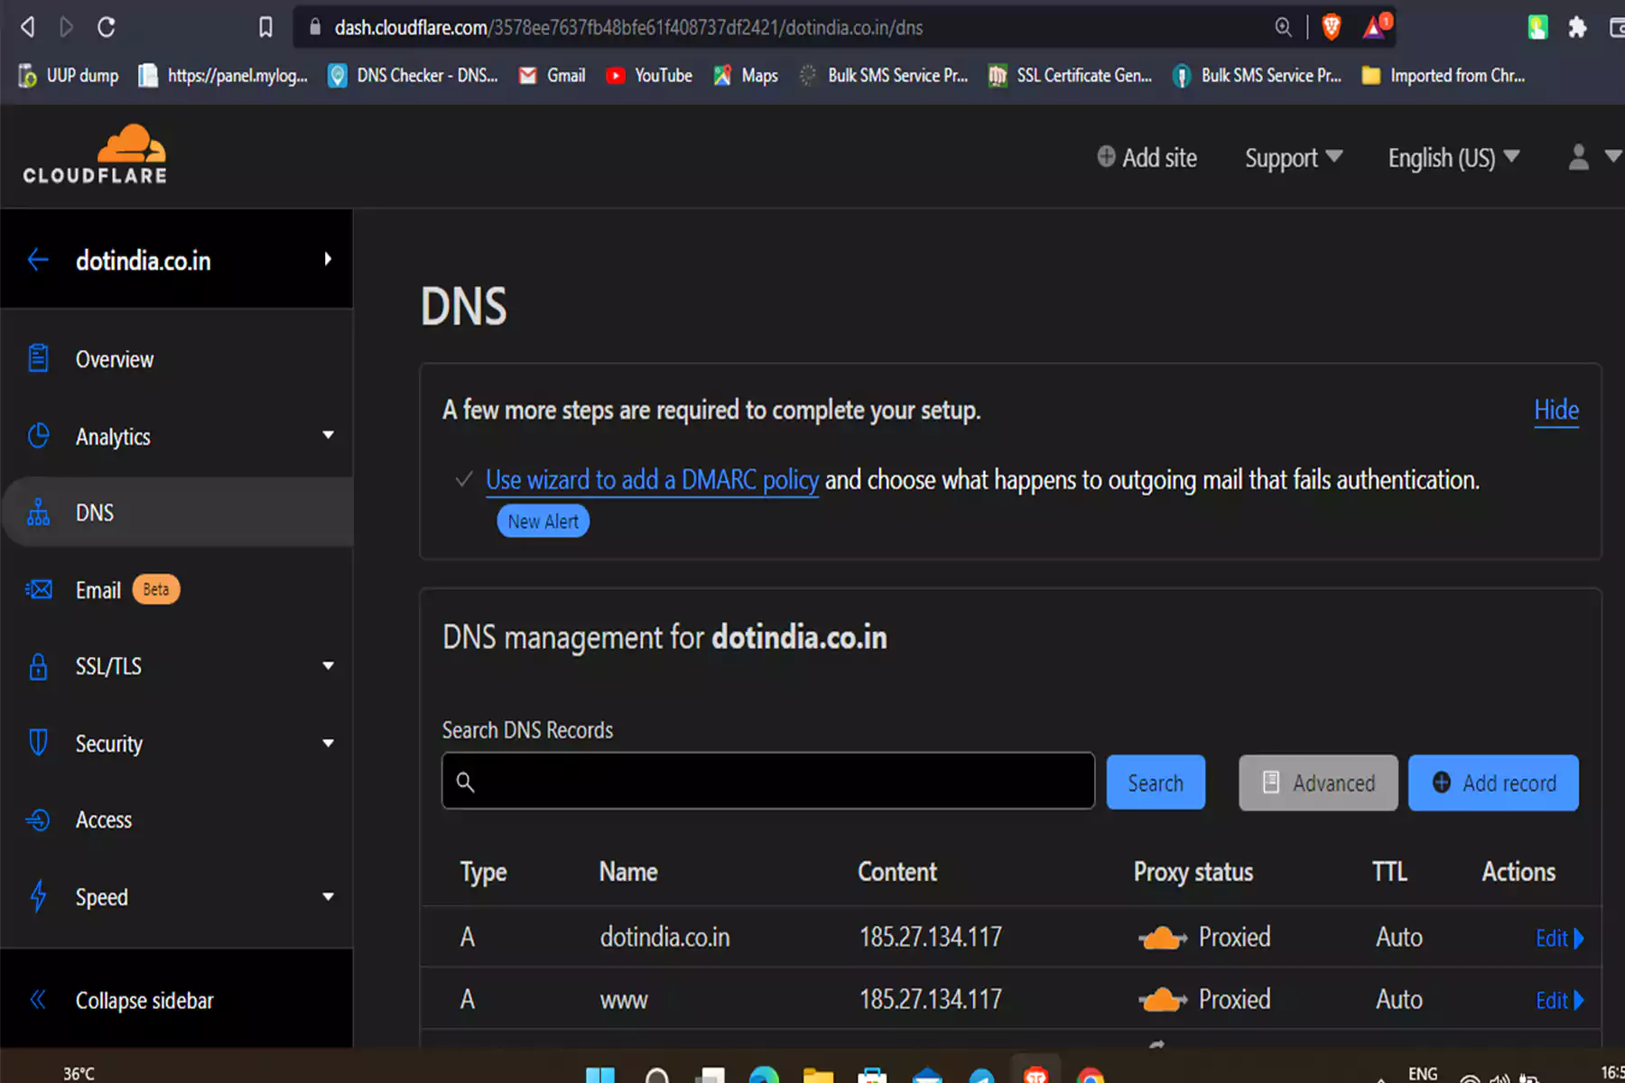Open the DMARC policy wizard link
This screenshot has width=1625, height=1083.
(x=652, y=480)
